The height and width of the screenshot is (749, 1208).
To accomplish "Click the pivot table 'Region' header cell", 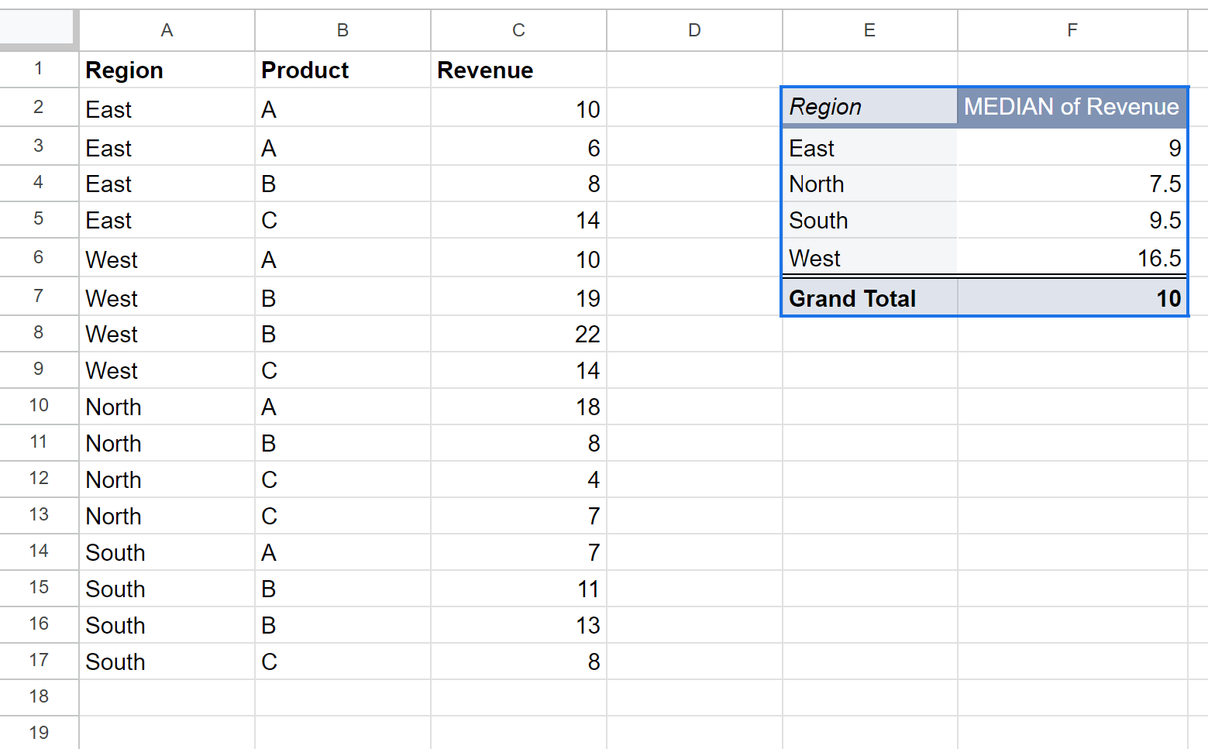I will coord(870,107).
